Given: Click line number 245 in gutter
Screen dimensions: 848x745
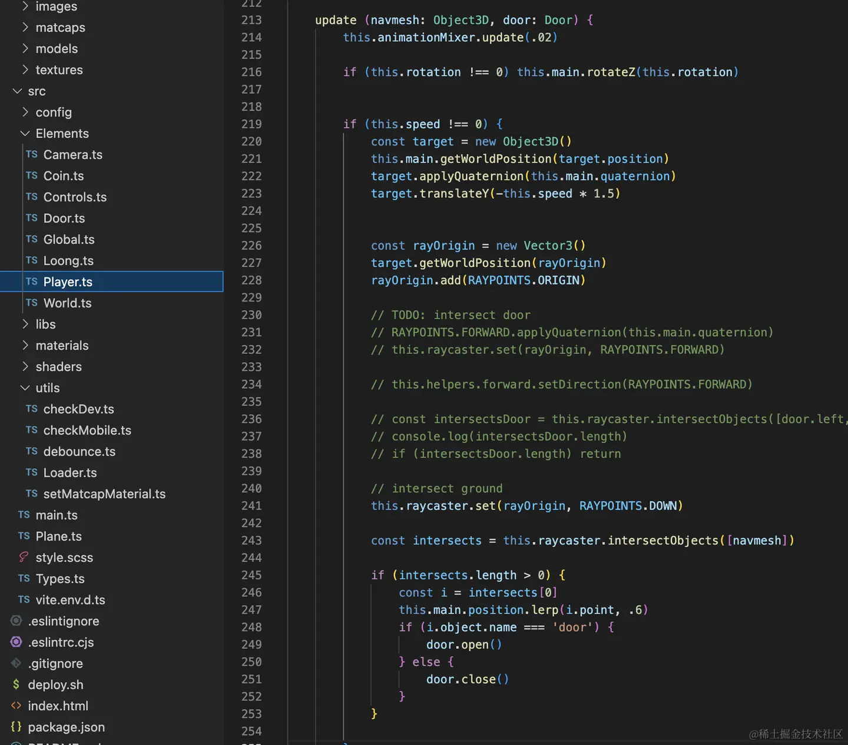Looking at the screenshot, I should [251, 575].
